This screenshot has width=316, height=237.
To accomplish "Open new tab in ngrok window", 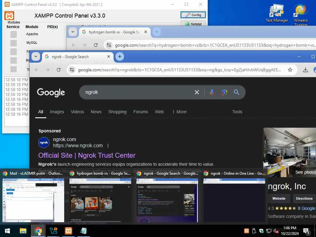I will tap(120, 57).
